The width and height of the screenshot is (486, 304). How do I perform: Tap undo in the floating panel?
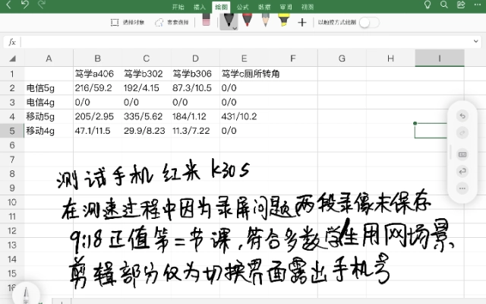point(462,116)
